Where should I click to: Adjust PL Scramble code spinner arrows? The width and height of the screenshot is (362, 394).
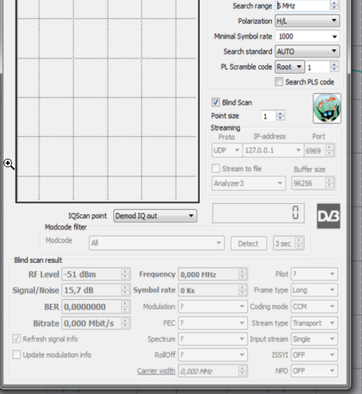click(x=334, y=67)
